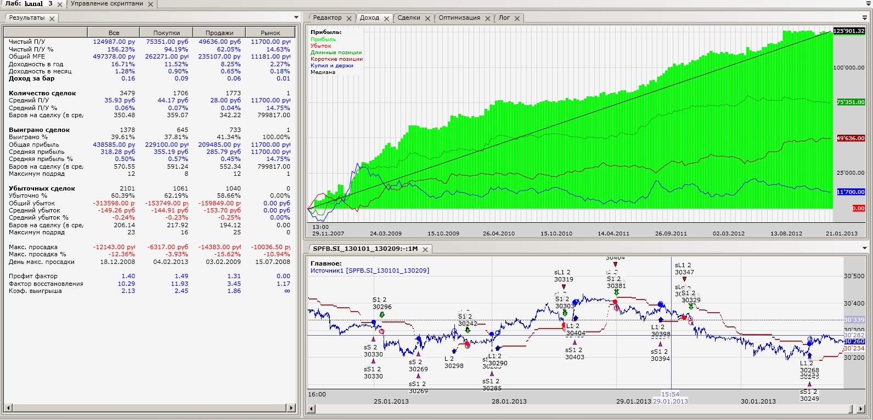Open the dropdown arrow in Результаты panel header
Viewport: 873px width, 420px height.
[x=296, y=18]
